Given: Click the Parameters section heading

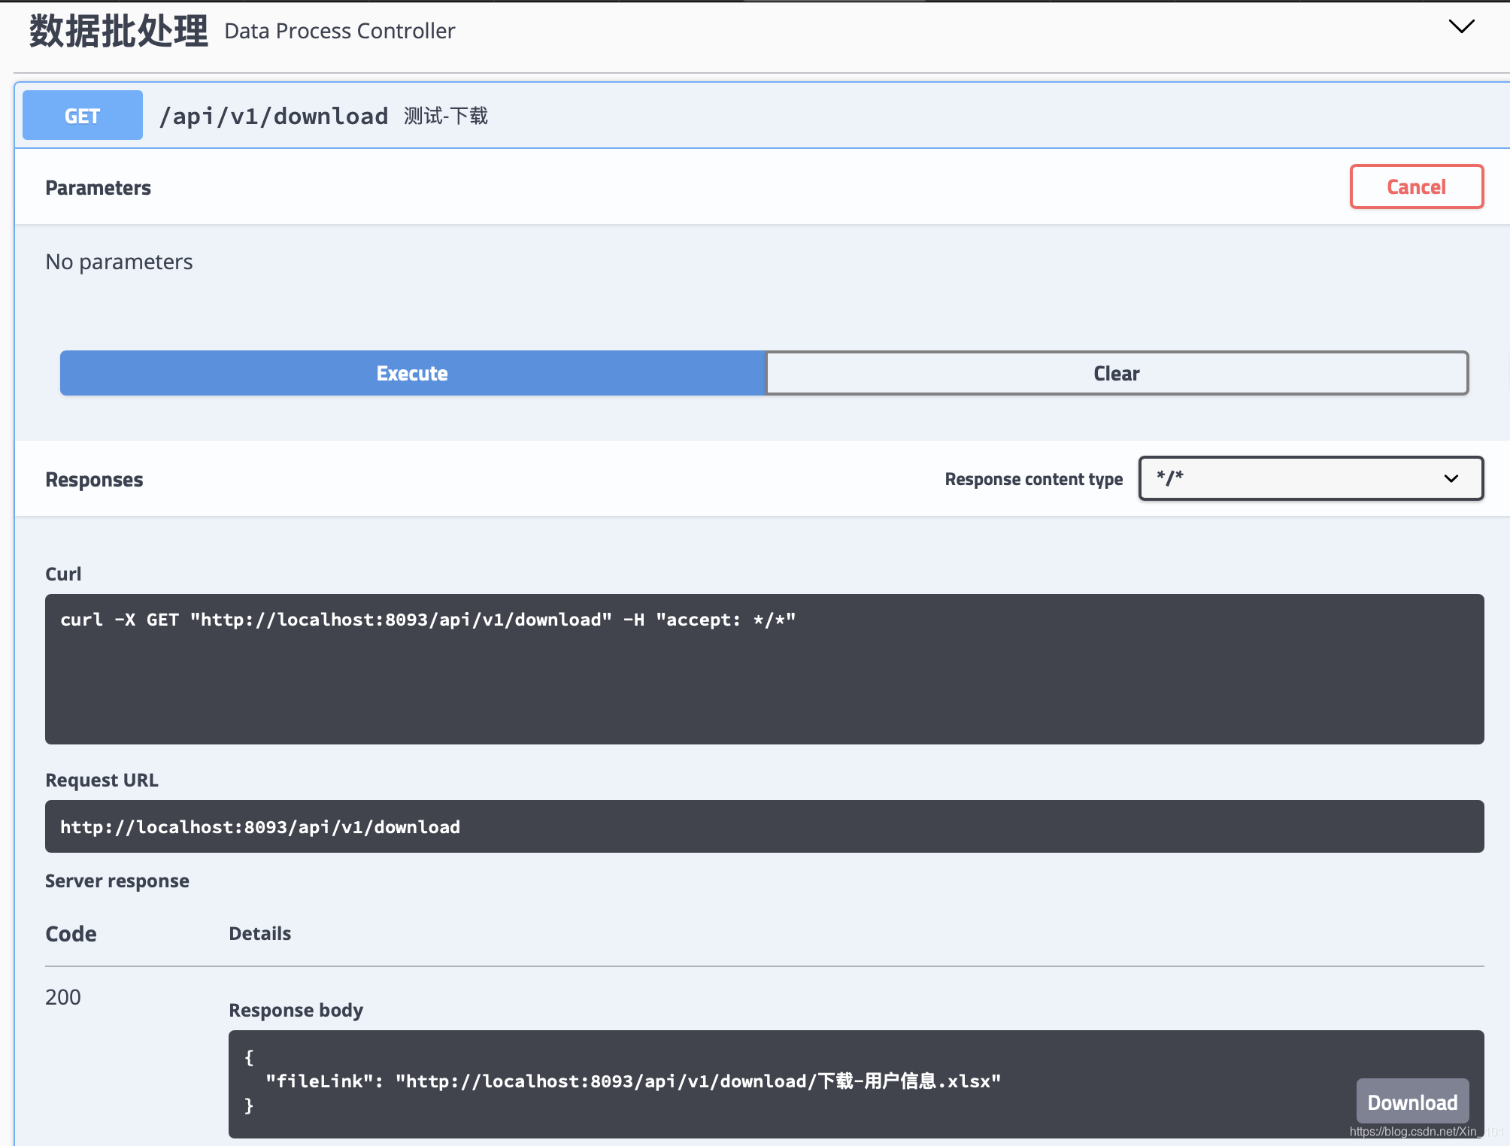Looking at the screenshot, I should (99, 188).
